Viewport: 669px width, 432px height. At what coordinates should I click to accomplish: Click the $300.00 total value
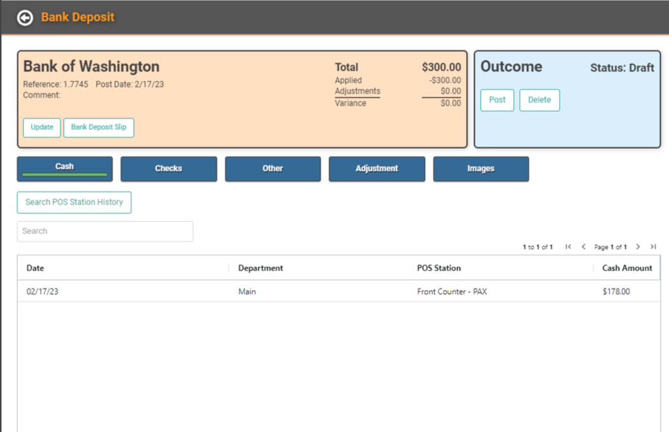pyautogui.click(x=441, y=67)
